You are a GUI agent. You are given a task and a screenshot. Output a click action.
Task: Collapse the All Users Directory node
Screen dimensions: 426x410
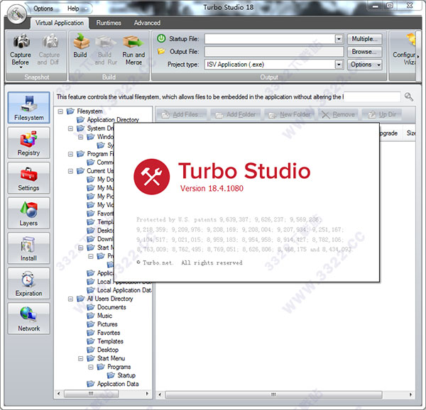click(70, 299)
